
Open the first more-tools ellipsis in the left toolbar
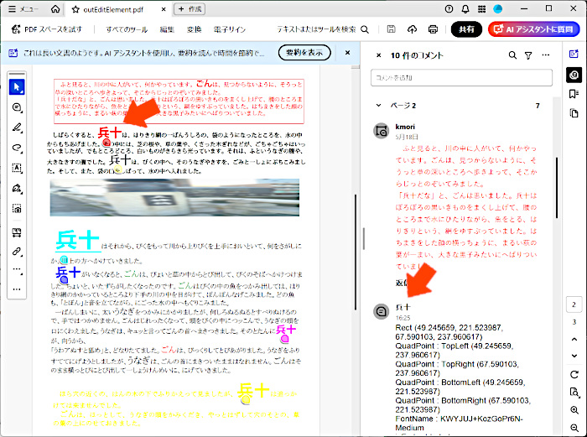(17, 269)
